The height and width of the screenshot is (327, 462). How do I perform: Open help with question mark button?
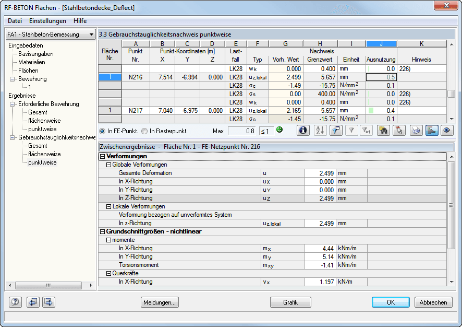15,302
